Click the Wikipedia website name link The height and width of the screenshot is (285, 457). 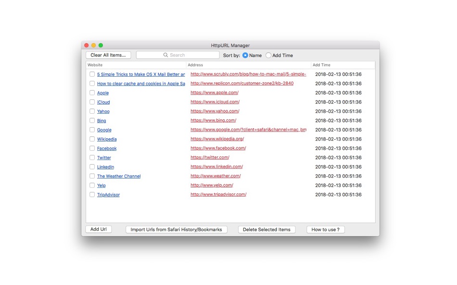click(x=107, y=139)
